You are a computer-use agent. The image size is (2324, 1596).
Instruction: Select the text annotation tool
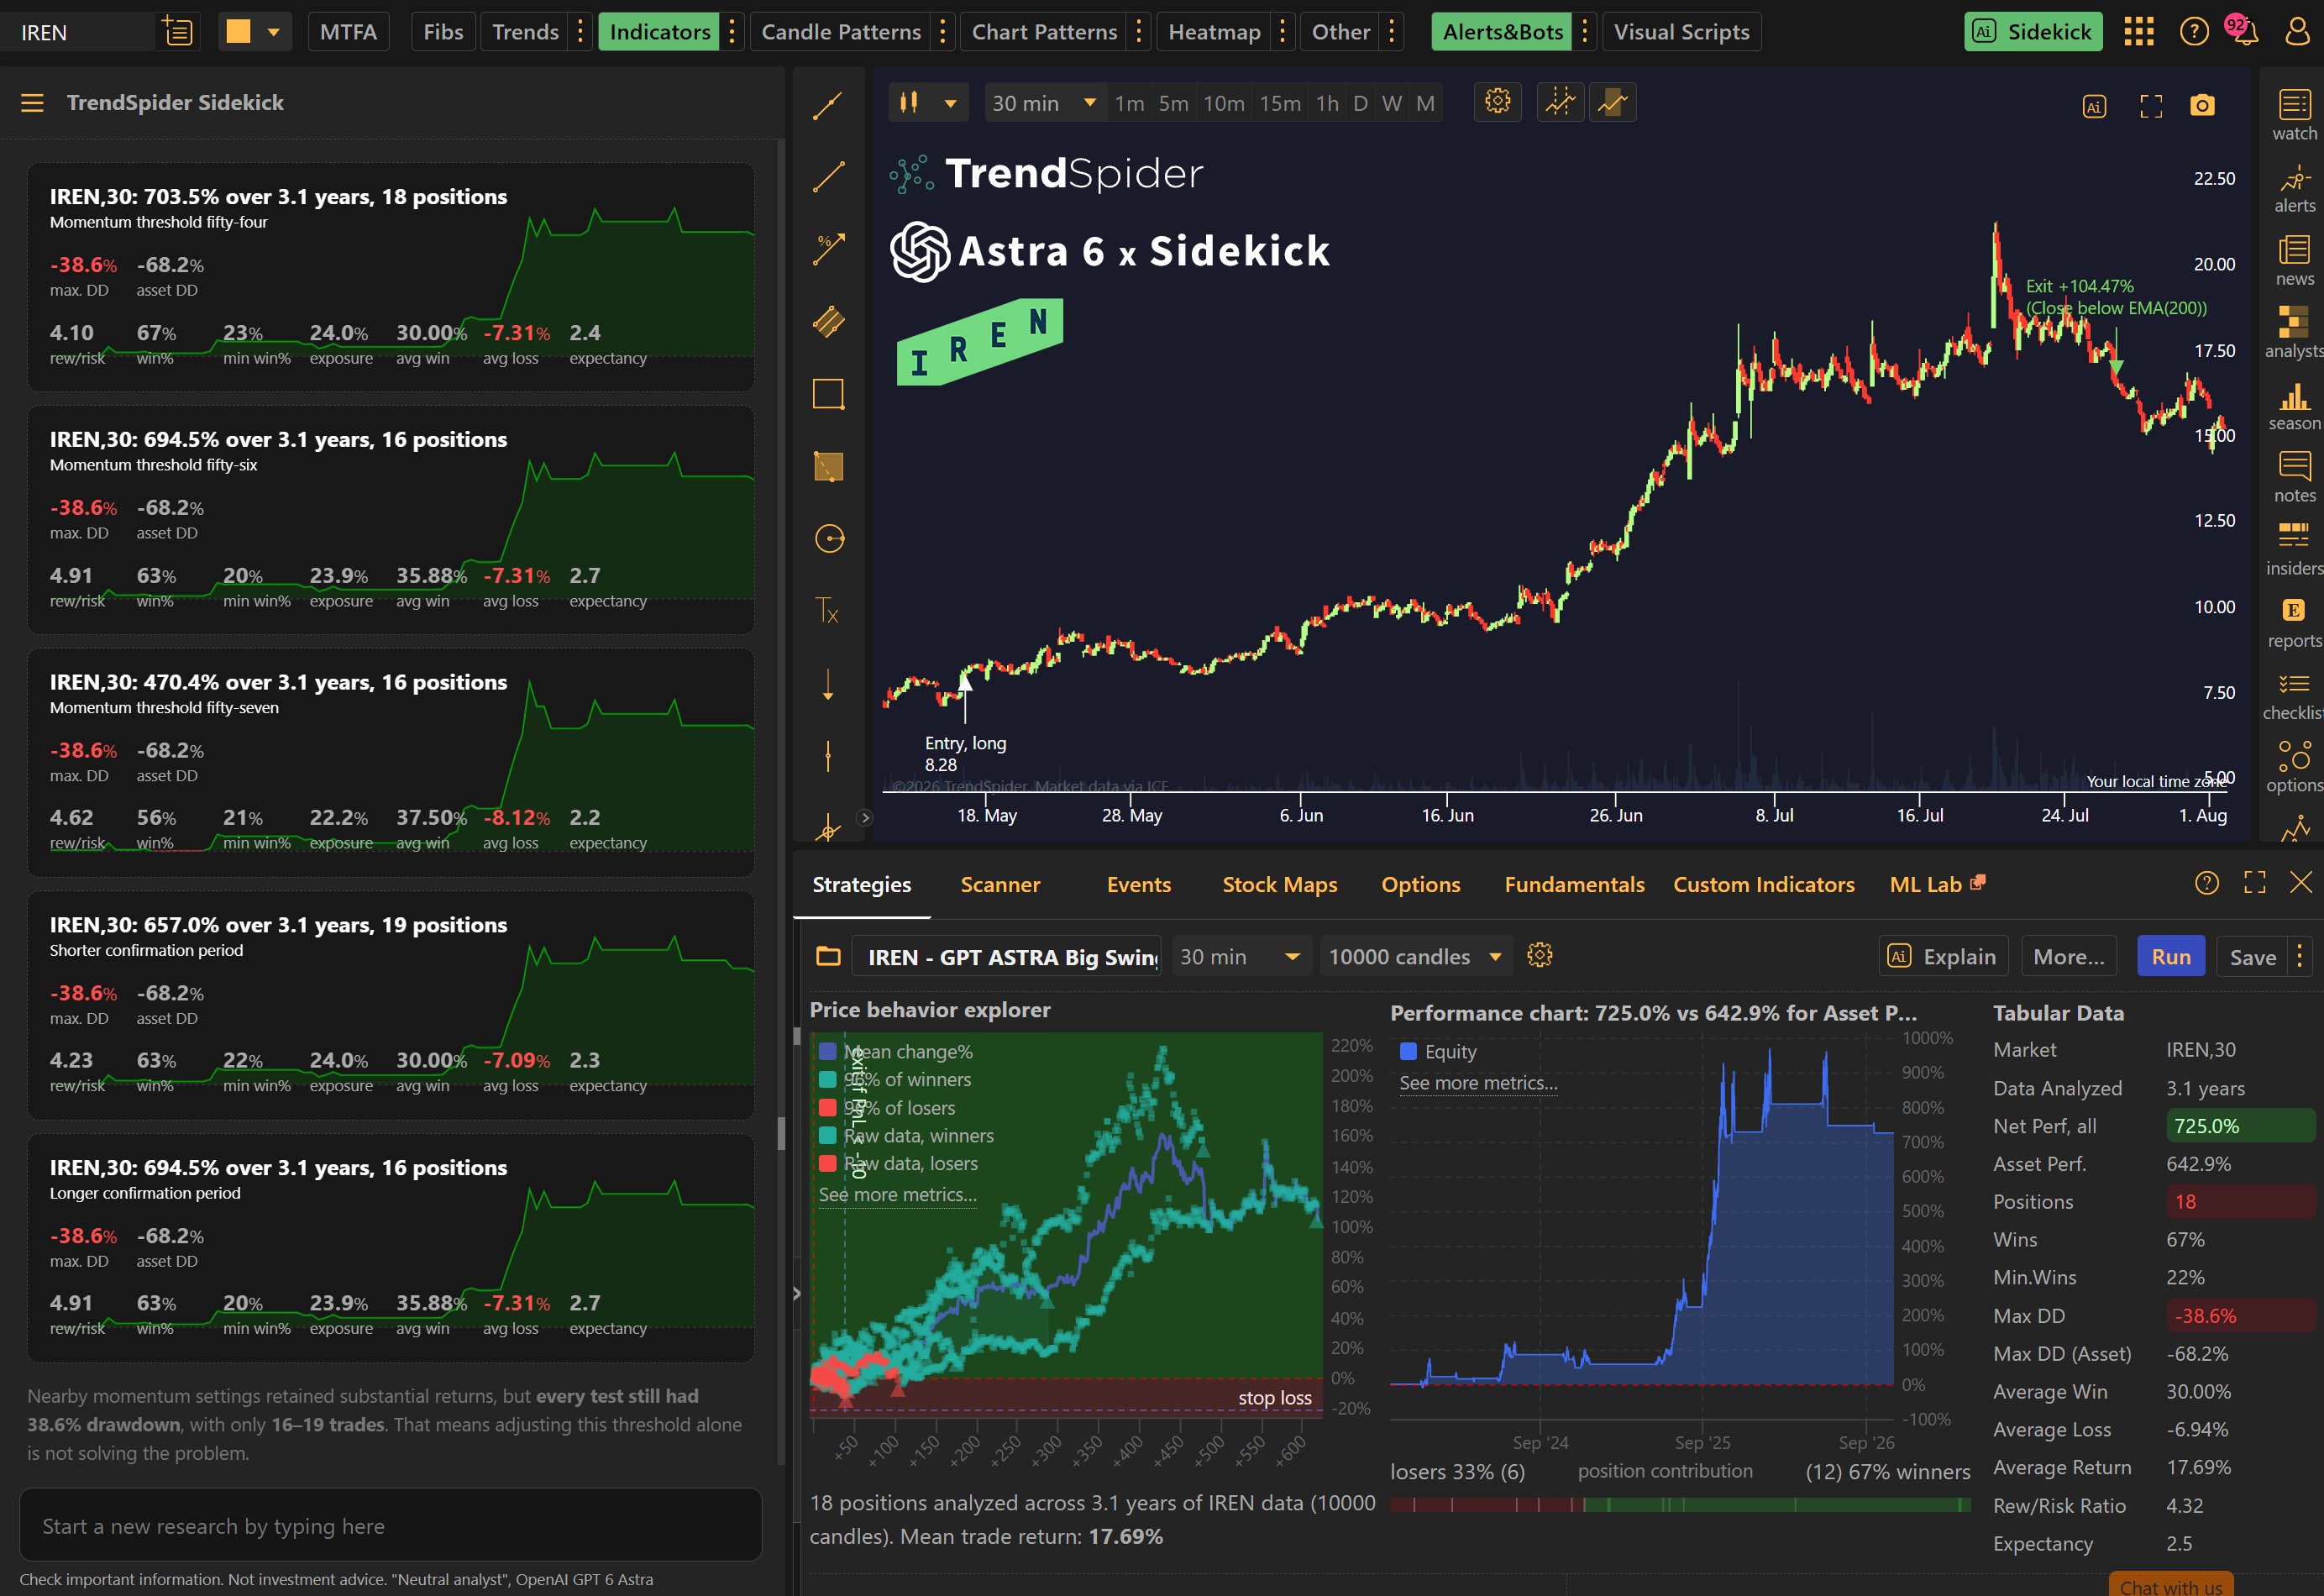[x=828, y=610]
